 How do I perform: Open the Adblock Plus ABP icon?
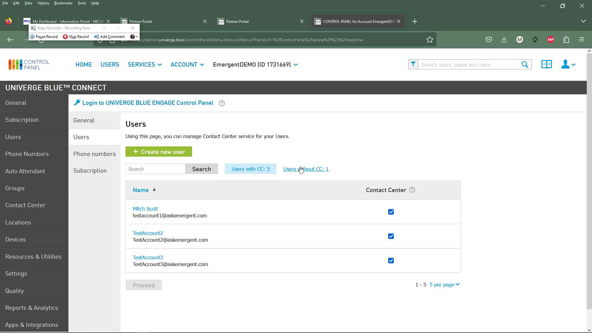coord(551,39)
